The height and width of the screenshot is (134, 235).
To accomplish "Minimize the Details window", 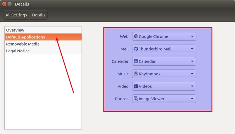I will click(10, 4).
